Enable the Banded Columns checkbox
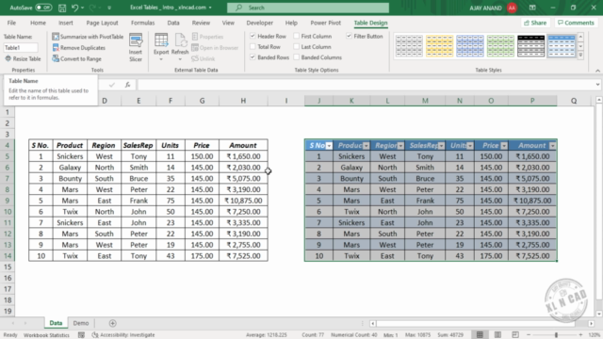This screenshot has width=603, height=339. tap(297, 57)
